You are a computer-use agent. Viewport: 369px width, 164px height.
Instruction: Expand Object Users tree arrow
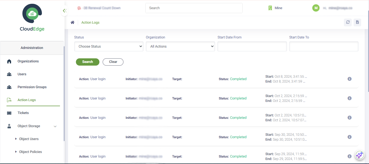tap(16, 139)
